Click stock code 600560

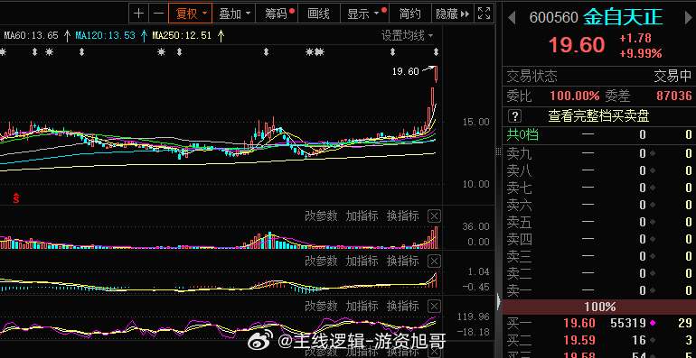pos(553,18)
